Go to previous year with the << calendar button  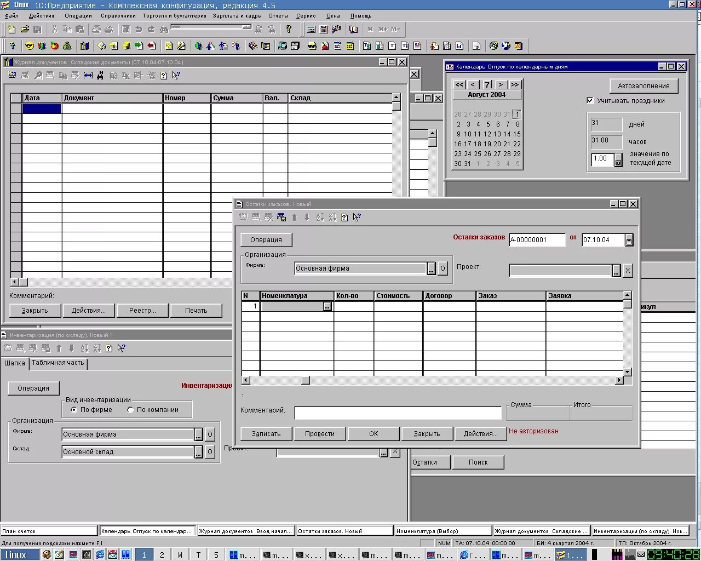[x=459, y=85]
